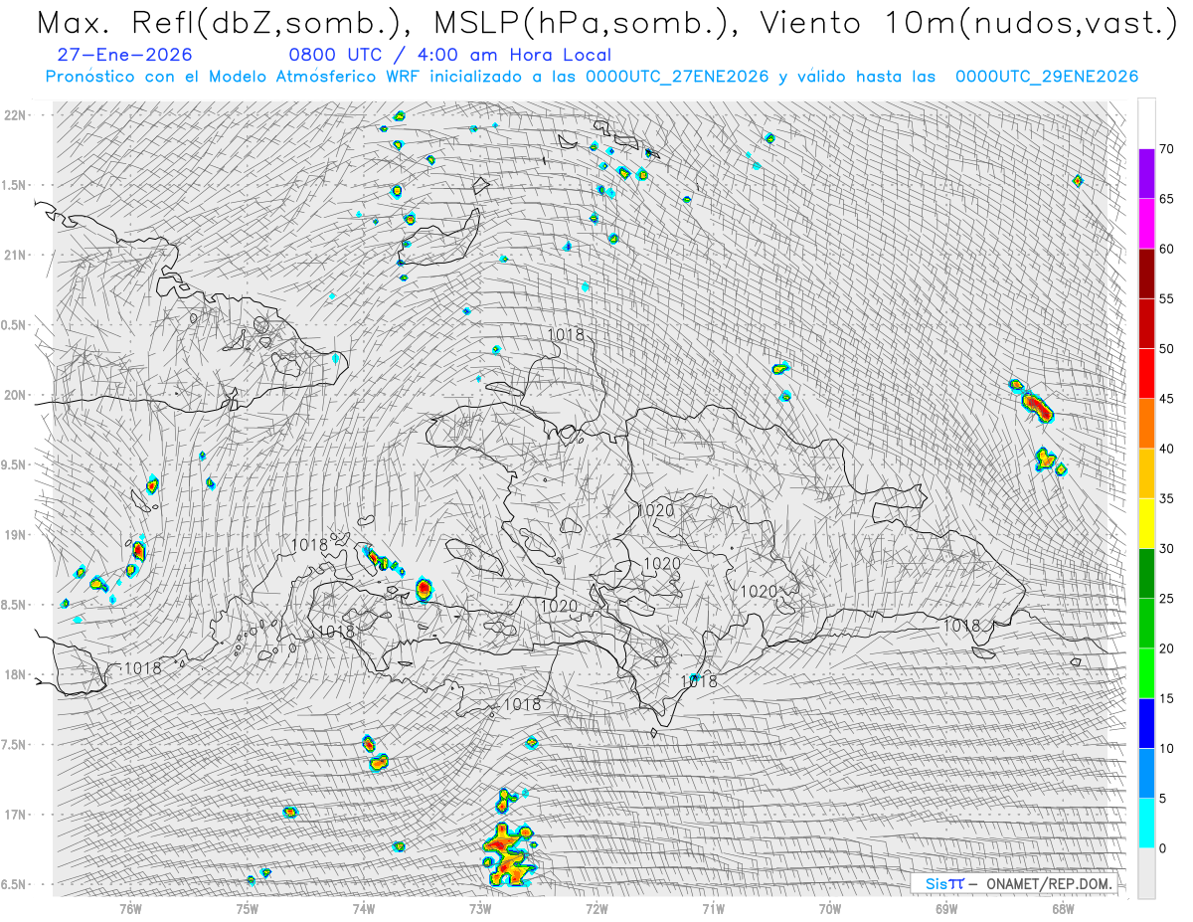
Task: Click the colorbar tick label "30"
Action: pyautogui.click(x=1167, y=549)
